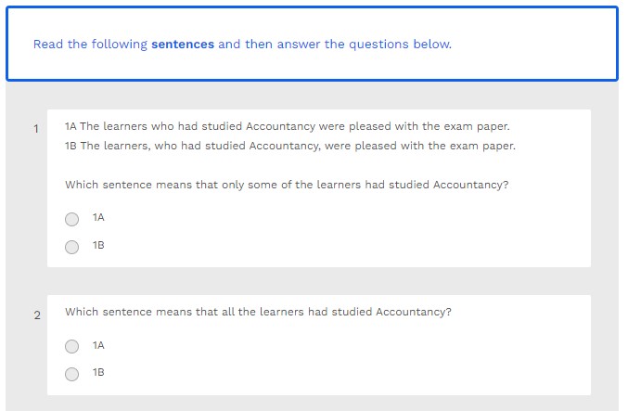
Task: Click the bold word "sentences" in the instructions
Action: pos(183,45)
